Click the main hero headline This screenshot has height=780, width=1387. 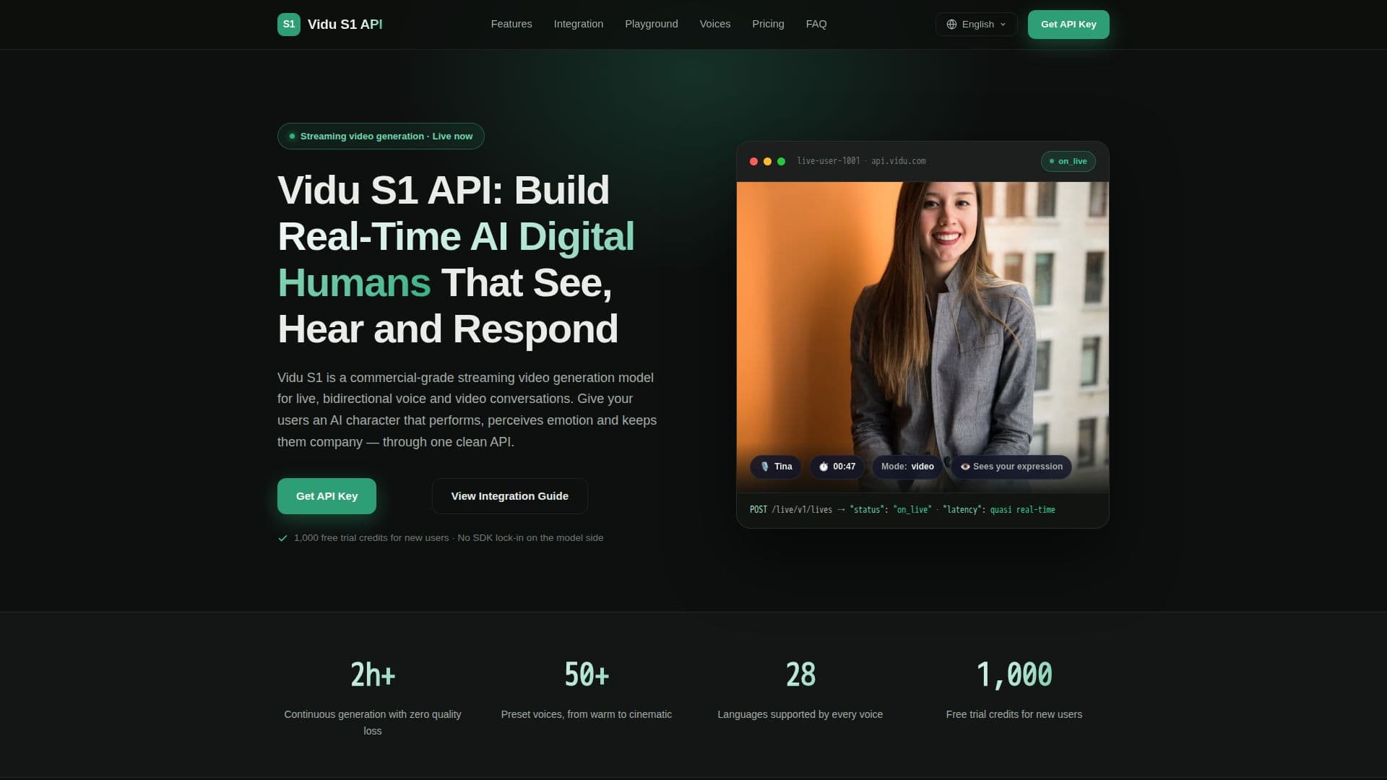coord(456,259)
